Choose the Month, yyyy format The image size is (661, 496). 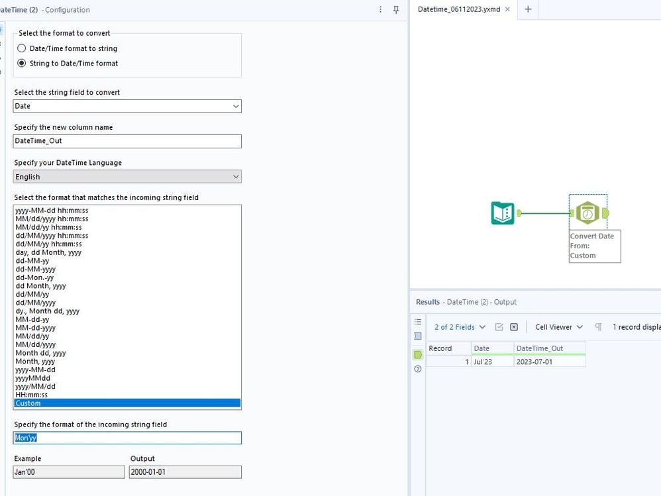pyautogui.click(x=127, y=361)
